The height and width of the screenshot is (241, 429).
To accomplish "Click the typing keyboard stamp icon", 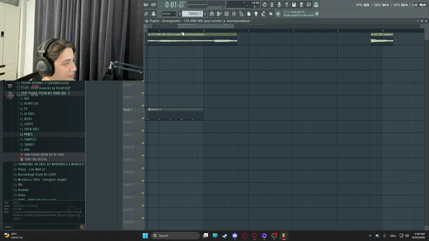I will 154,14.
